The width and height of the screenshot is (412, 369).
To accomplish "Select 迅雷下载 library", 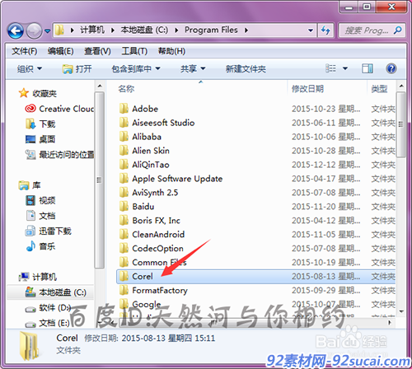I will [48, 231].
